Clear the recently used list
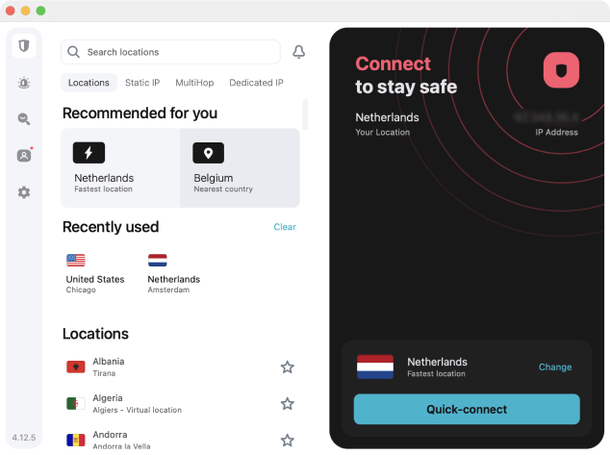Image resolution: width=610 pixels, height=455 pixels. click(285, 227)
